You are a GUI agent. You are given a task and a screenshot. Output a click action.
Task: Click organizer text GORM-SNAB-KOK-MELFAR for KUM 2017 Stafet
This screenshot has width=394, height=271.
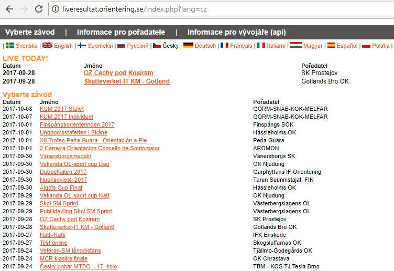[290, 109]
